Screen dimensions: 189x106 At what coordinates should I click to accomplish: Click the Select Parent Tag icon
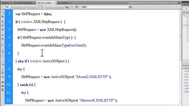[2, 35]
